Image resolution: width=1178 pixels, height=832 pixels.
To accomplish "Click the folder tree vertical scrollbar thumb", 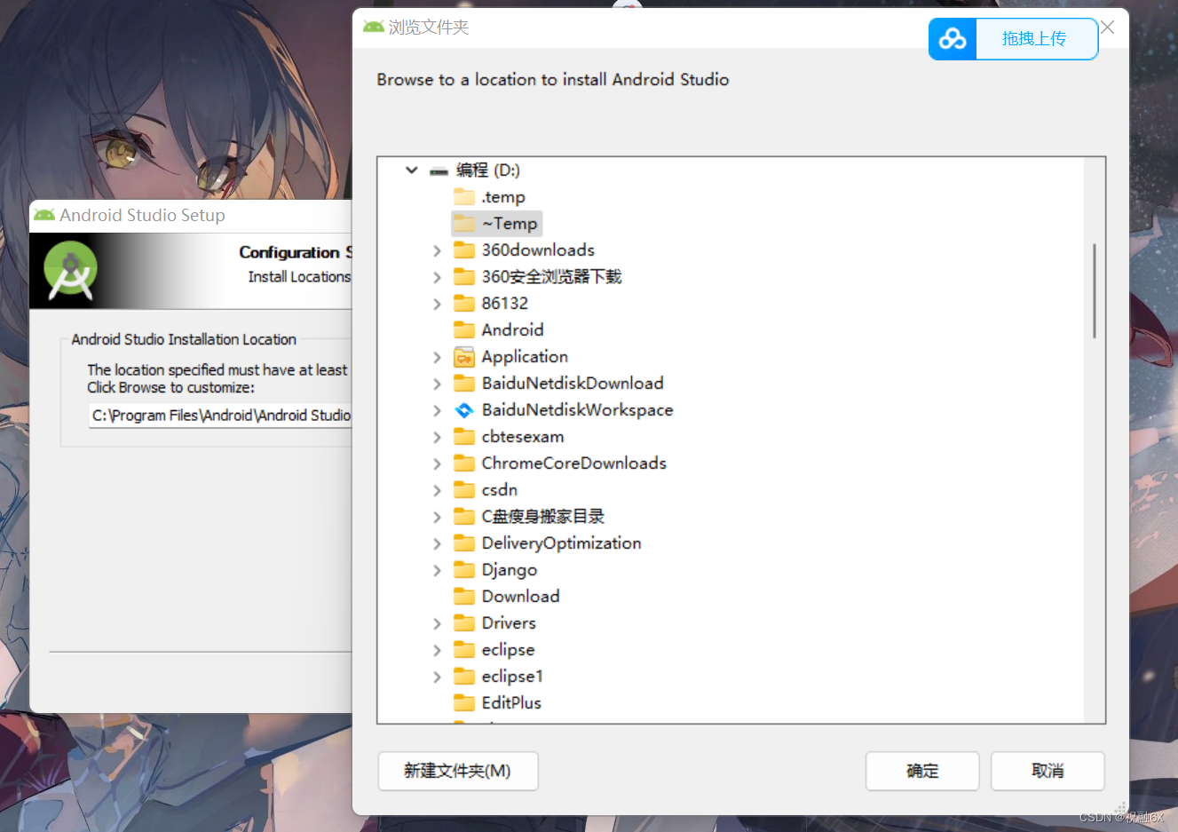I will [x=1095, y=290].
